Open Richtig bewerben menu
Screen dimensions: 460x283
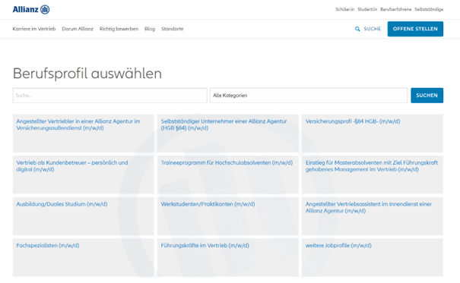[119, 29]
